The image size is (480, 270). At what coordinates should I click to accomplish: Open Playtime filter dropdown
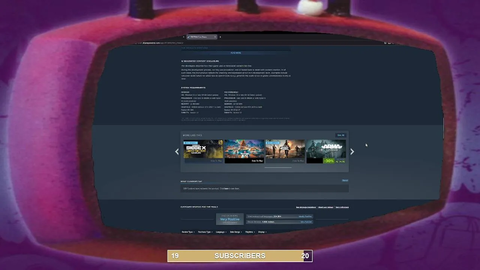[x=250, y=232]
